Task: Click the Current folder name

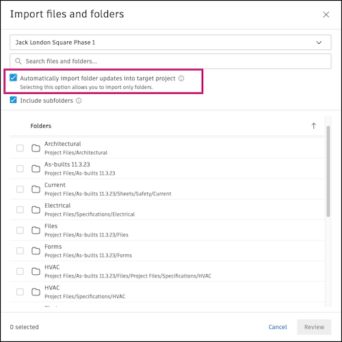Action: point(55,185)
